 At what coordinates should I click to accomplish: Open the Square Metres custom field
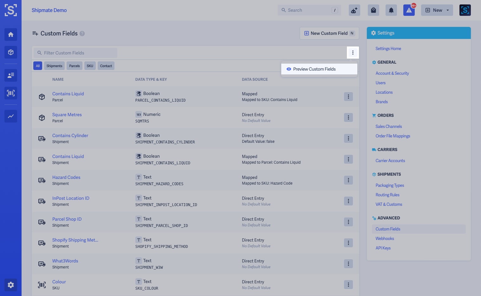click(67, 115)
